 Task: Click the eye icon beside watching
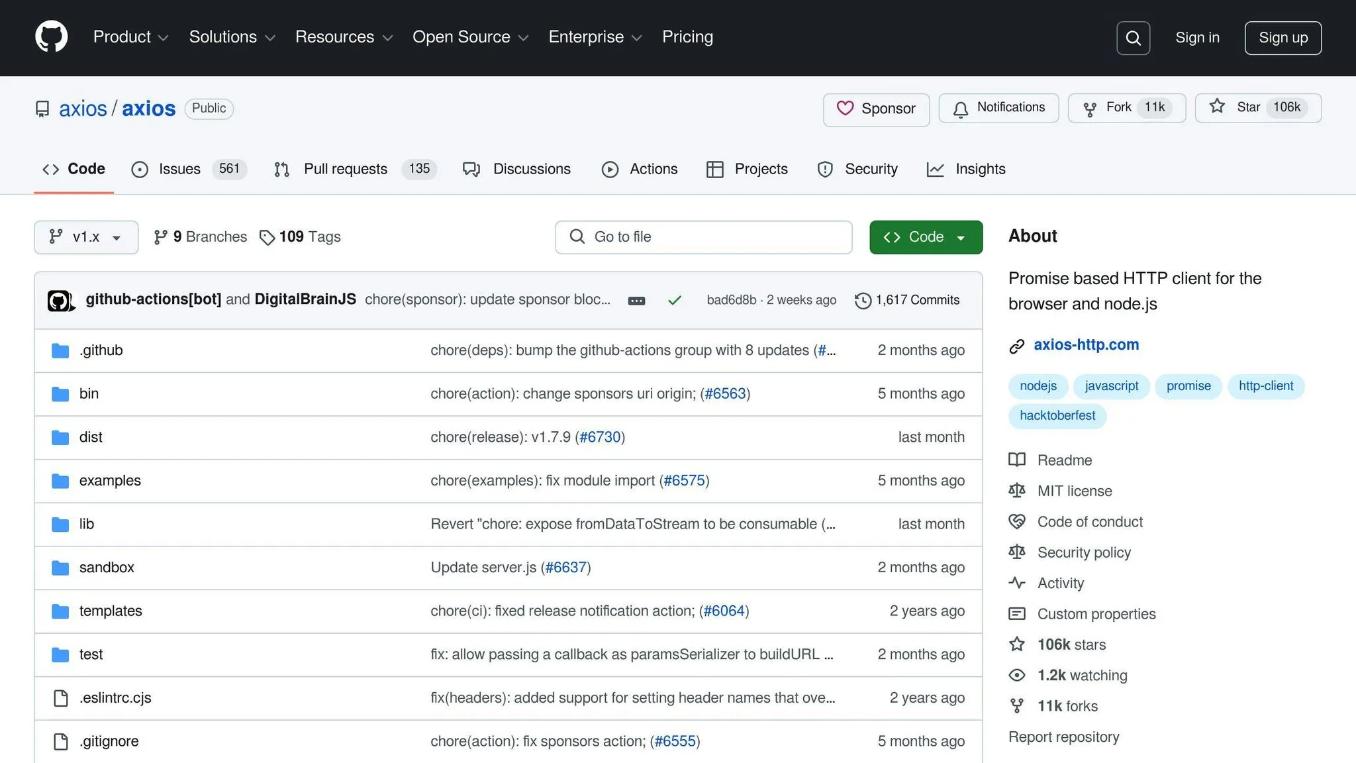[x=1017, y=675]
